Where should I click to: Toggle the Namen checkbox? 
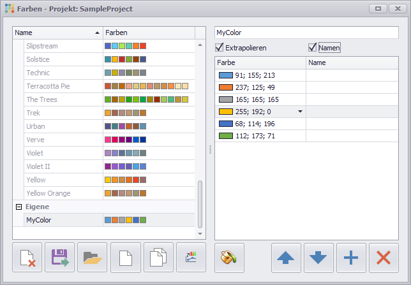(313, 47)
